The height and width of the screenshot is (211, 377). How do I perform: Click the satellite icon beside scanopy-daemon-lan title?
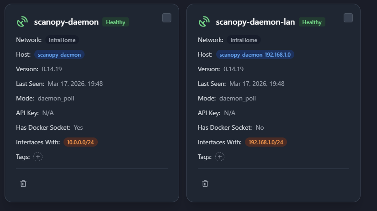(x=204, y=22)
